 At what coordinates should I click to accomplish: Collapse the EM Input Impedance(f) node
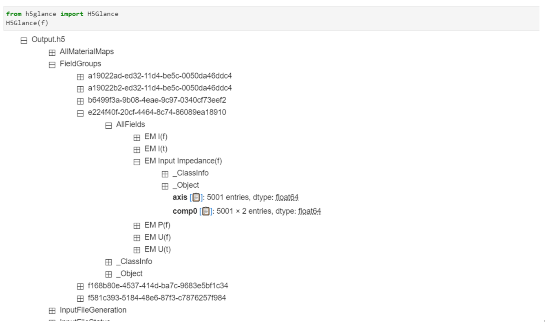pos(137,162)
